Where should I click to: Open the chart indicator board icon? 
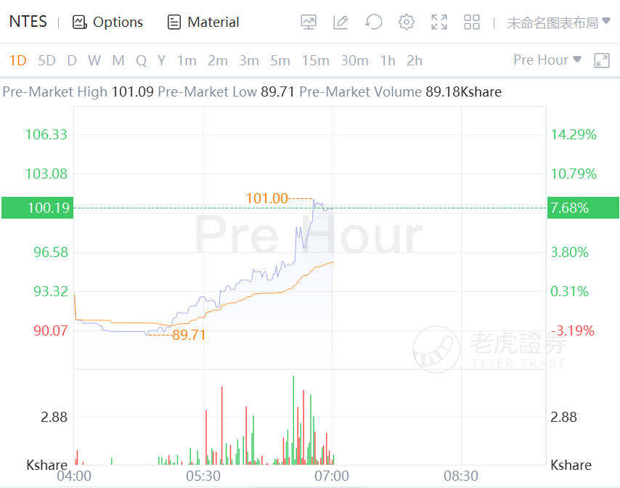[x=309, y=23]
